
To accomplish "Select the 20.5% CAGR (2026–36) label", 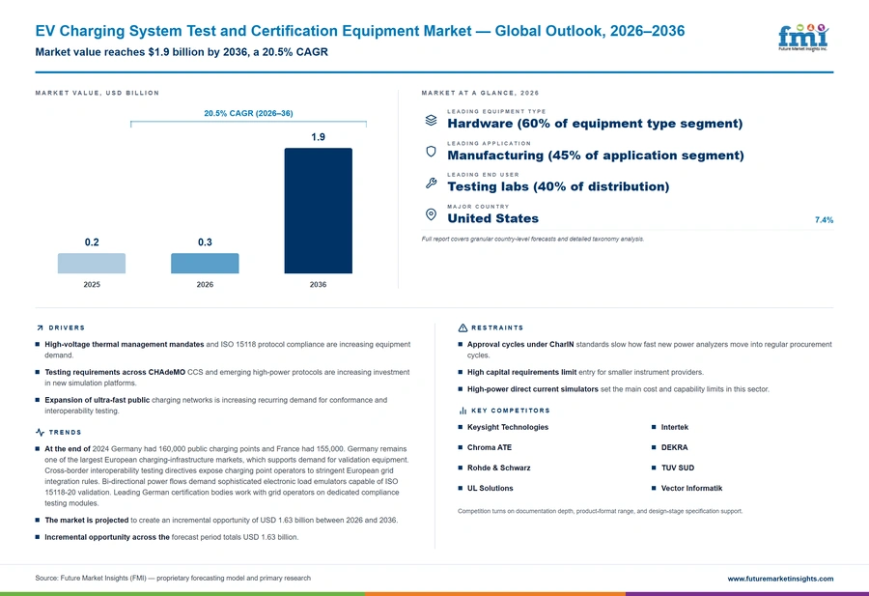I will (x=248, y=113).
